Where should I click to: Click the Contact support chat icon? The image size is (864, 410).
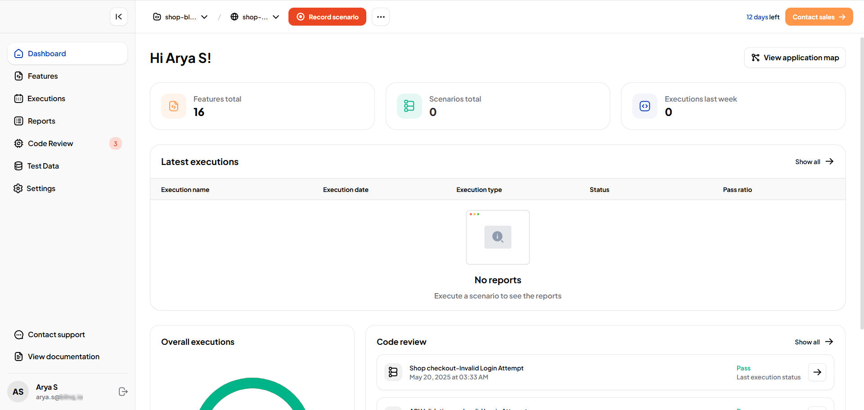tap(18, 334)
